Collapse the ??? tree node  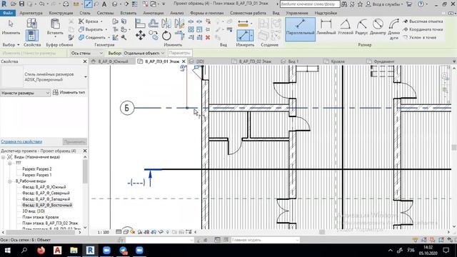tap(10, 163)
